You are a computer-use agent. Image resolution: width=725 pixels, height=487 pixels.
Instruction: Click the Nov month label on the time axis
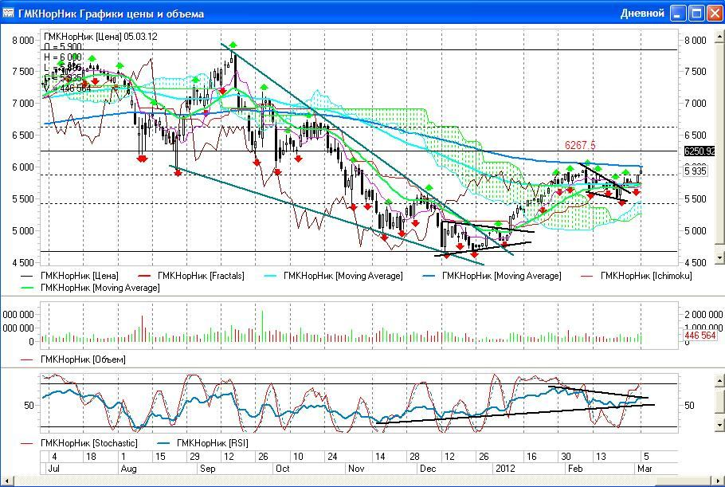pos(356,469)
